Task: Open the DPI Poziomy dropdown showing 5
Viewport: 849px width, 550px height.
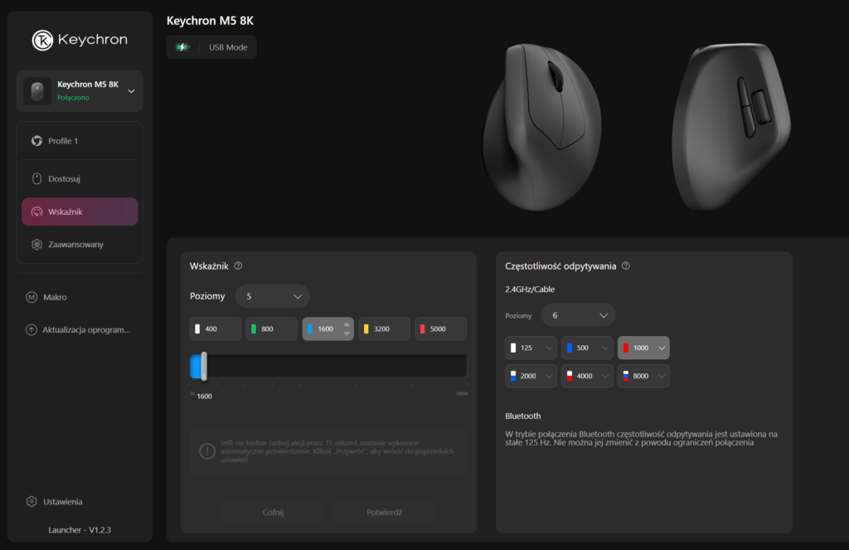Action: coord(272,296)
